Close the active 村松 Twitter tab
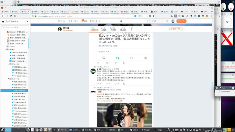Image resolution: width=235 pixels, height=132 pixels. click(x=28, y=11)
